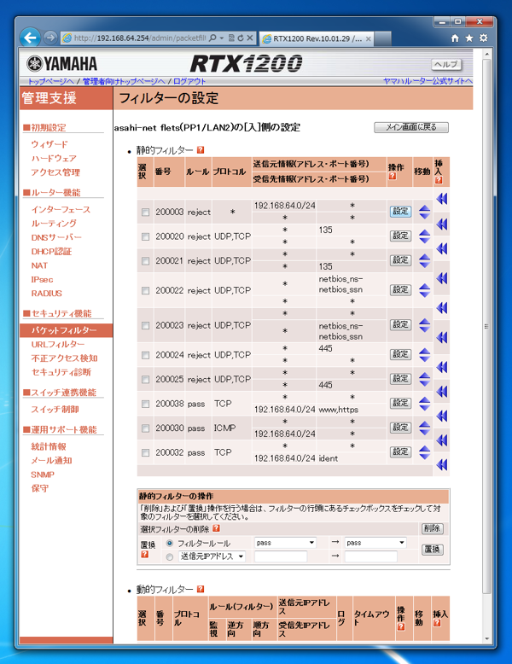This screenshot has width=512, height=664.
Task: Click the move arrows for filter 200030
Action: (x=424, y=428)
